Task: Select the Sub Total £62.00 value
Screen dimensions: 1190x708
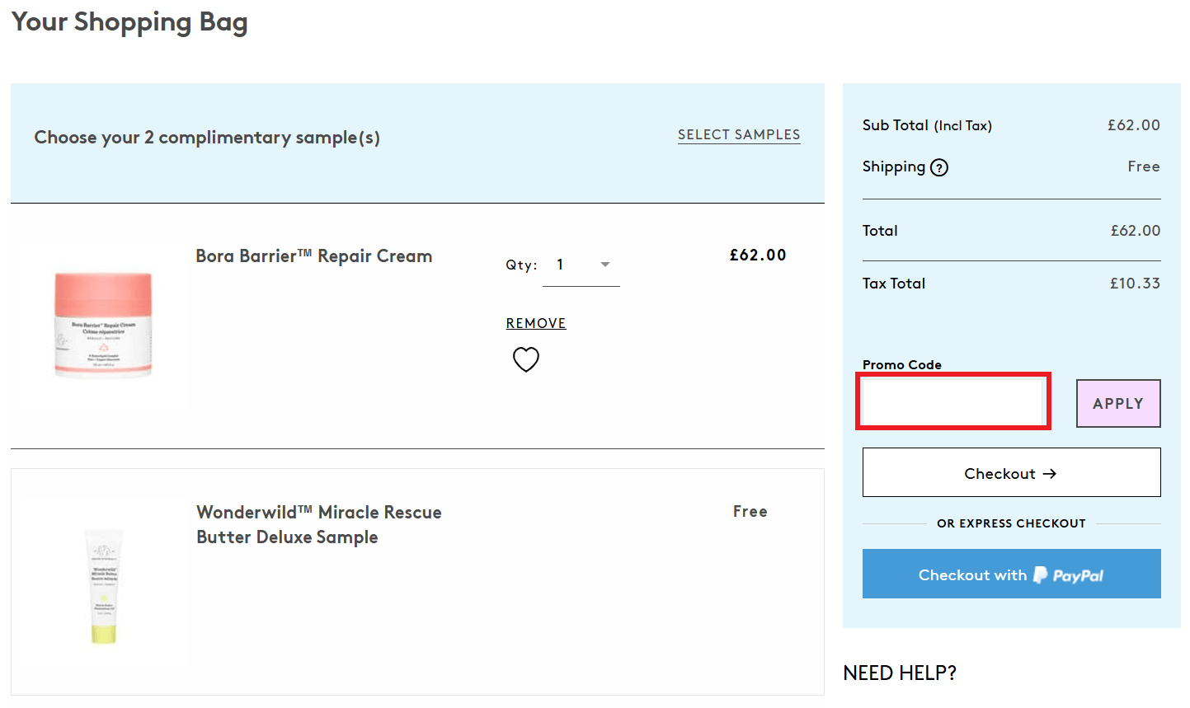Action: click(x=1133, y=124)
